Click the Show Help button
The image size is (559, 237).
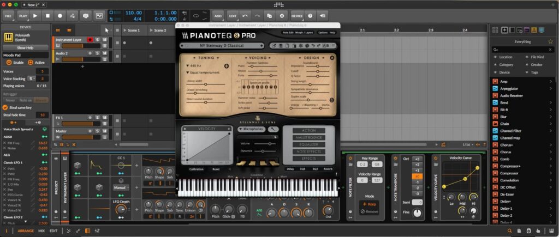pyautogui.click(x=25, y=48)
